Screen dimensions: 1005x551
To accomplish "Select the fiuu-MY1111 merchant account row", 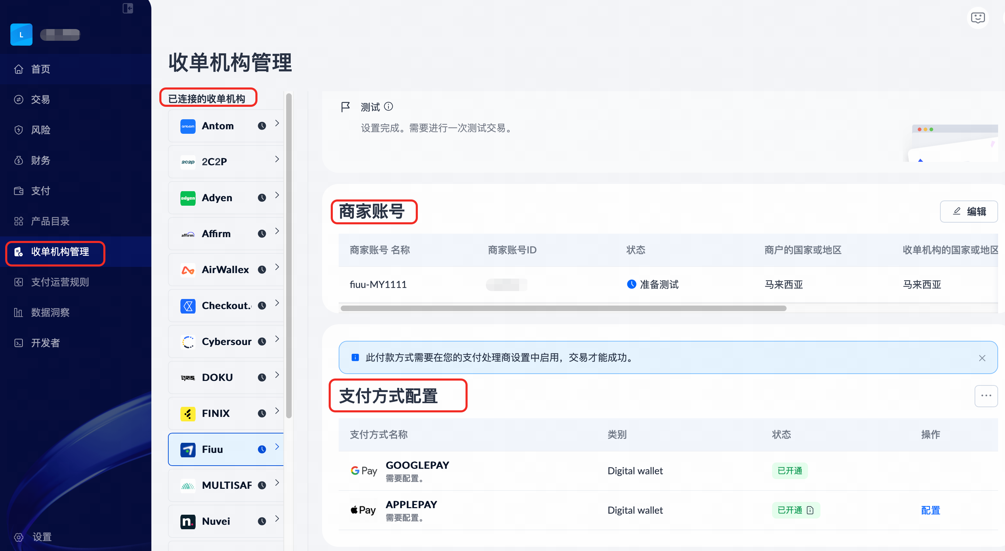I will [378, 284].
